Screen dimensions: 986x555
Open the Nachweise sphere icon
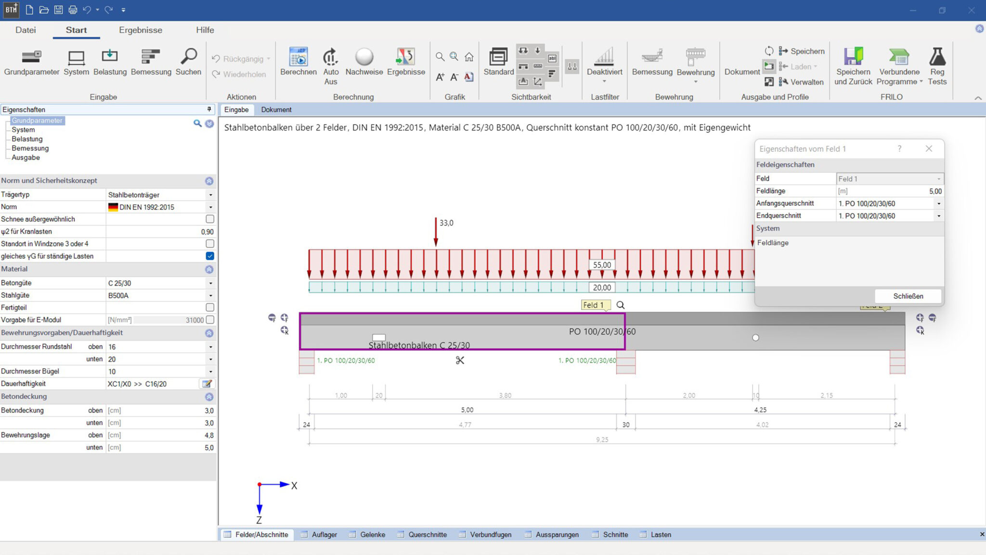364,57
